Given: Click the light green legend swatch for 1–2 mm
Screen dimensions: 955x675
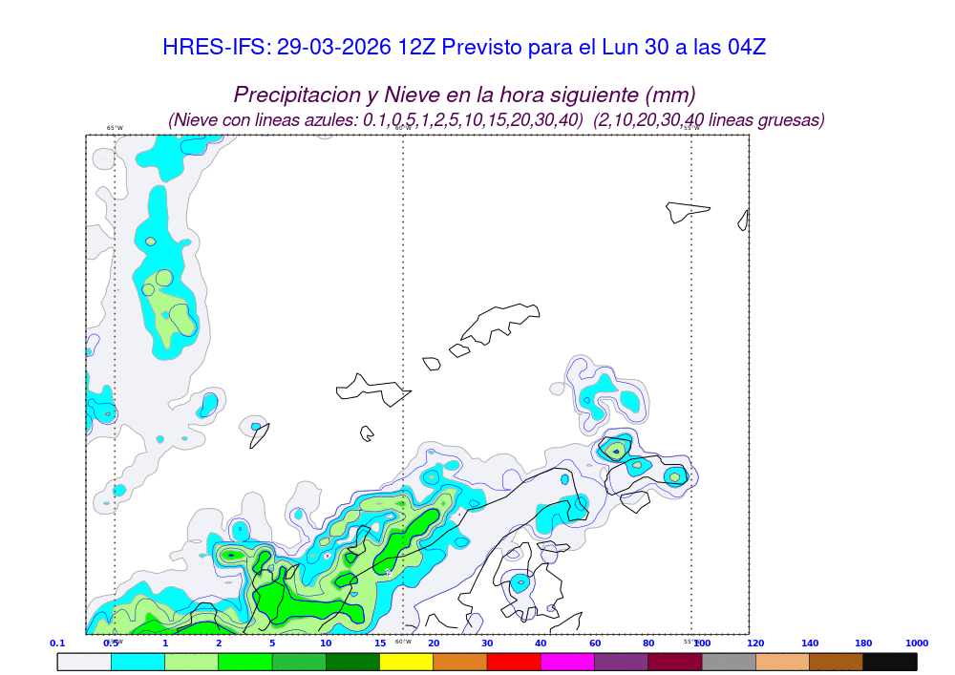Looking at the screenshot, I should point(192,662).
